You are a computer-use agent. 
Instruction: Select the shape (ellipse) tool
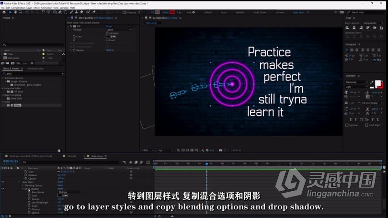pyautogui.click(x=55, y=12)
